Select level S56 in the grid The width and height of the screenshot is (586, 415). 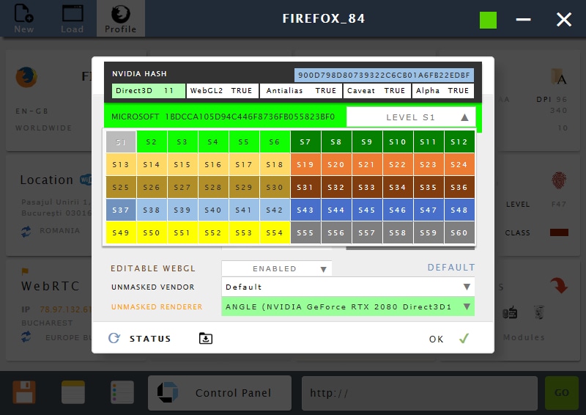coord(336,232)
